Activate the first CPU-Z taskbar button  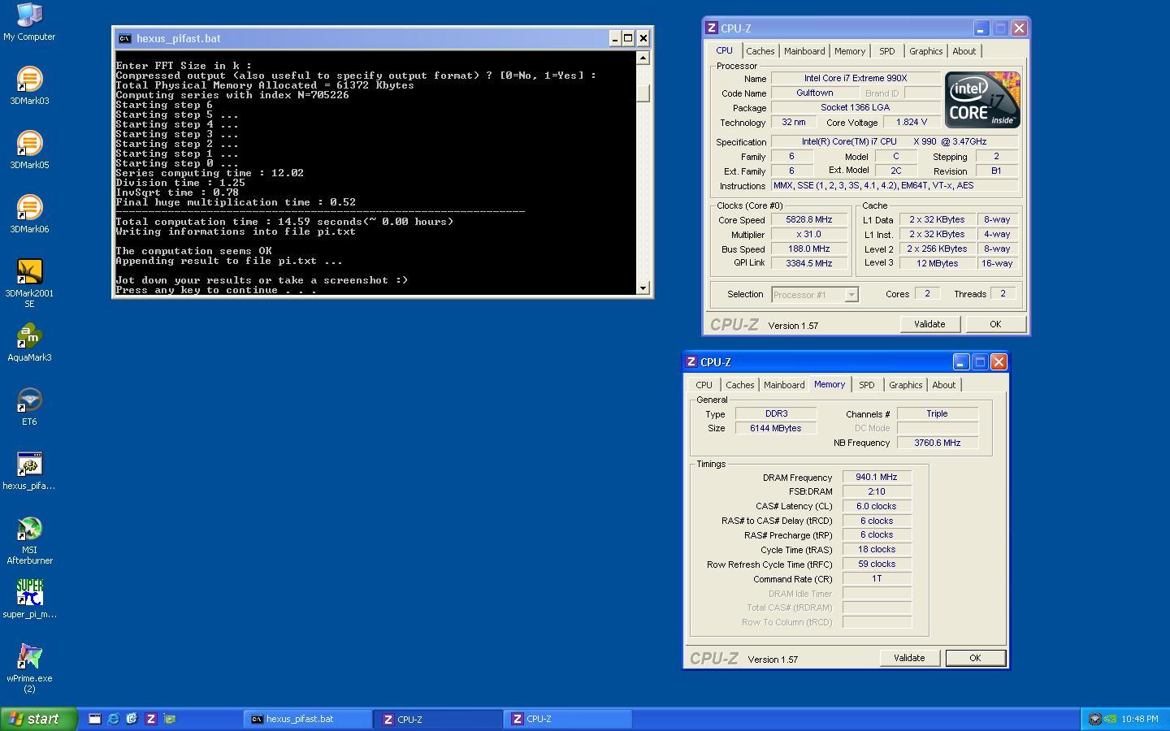point(437,719)
